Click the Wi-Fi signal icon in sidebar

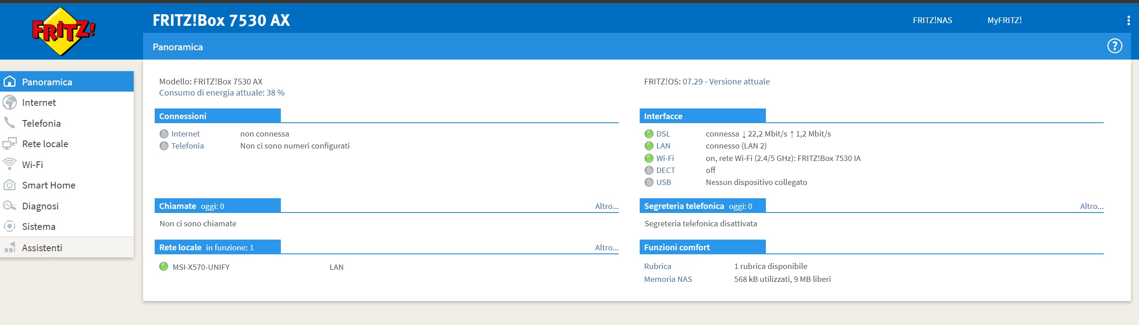pyautogui.click(x=9, y=164)
